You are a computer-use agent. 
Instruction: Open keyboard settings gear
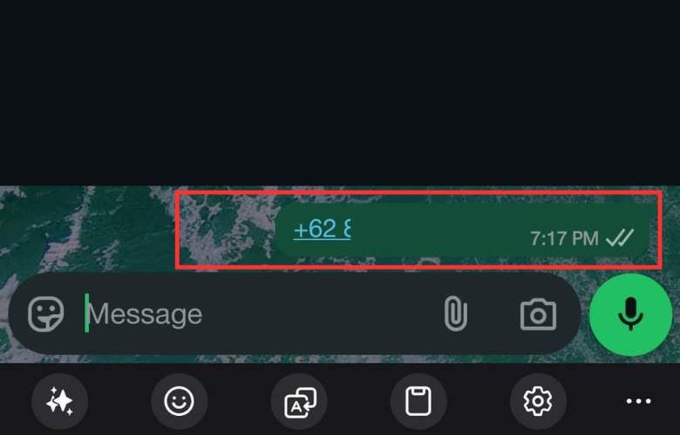point(538,401)
